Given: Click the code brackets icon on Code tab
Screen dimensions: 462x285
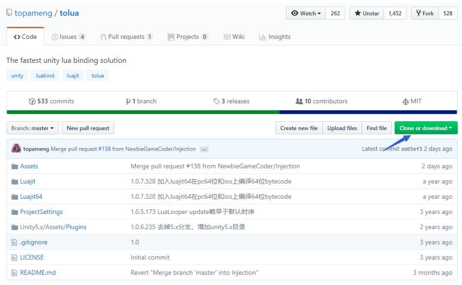Looking at the screenshot, I should point(17,37).
